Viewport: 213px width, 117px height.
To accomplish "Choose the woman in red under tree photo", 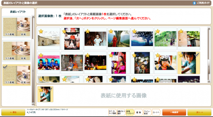I will [x=119, y=39].
